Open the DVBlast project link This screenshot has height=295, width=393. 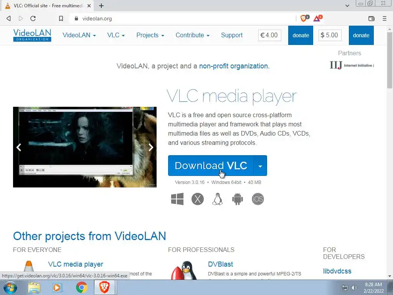pos(220,264)
